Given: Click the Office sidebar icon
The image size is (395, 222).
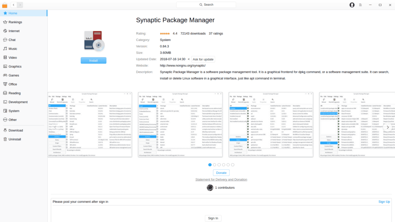Looking at the screenshot, I should 5,84.
